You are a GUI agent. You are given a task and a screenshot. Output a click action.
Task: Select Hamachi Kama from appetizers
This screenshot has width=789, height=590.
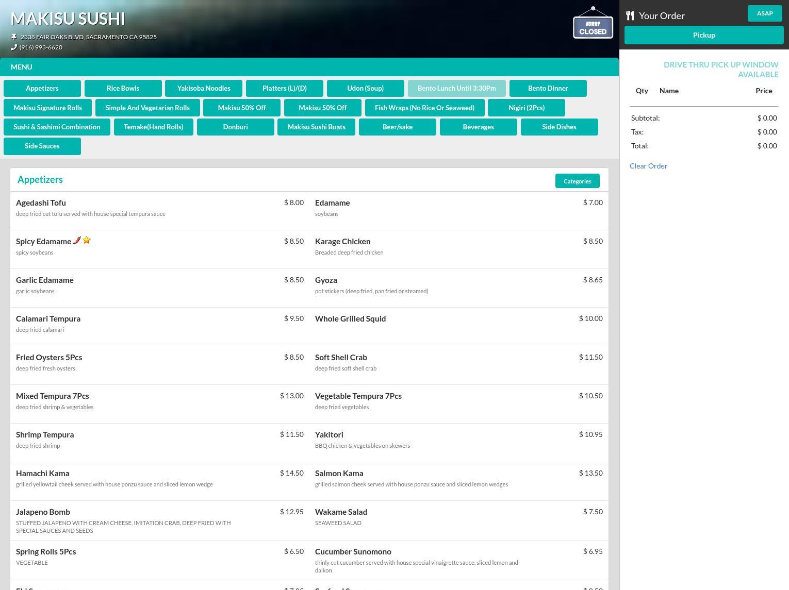click(43, 474)
